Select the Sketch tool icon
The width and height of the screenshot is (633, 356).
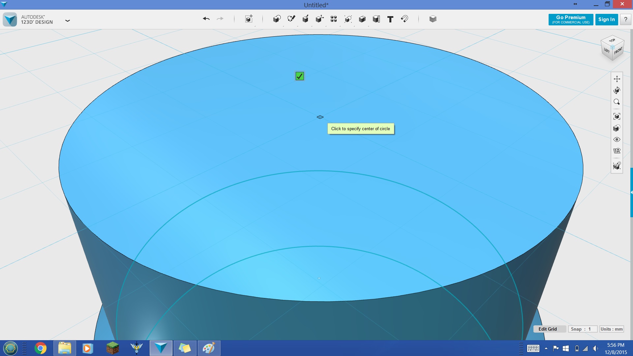click(291, 19)
